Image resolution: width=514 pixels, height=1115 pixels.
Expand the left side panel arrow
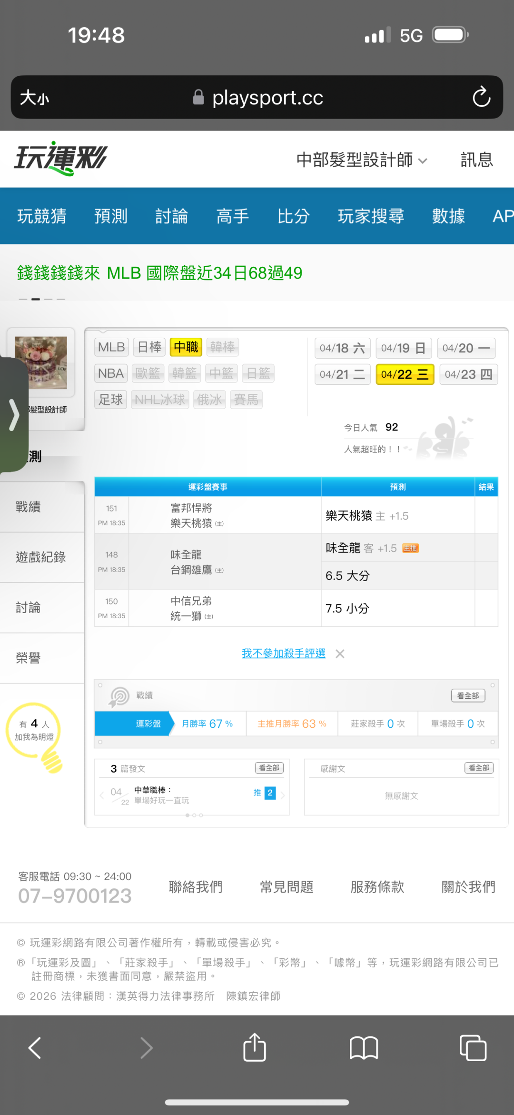(x=14, y=415)
